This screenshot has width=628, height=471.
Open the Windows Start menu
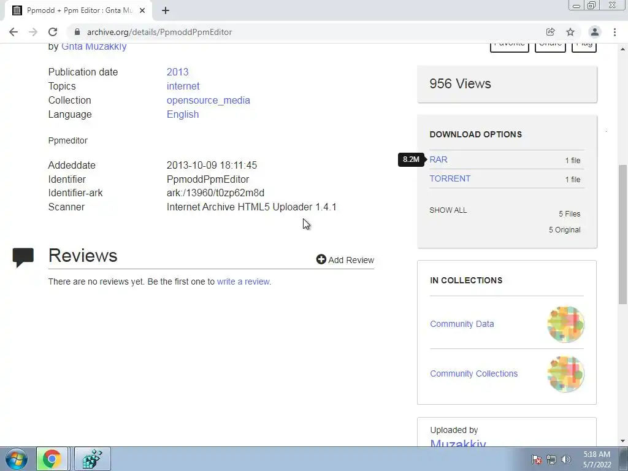(17, 459)
